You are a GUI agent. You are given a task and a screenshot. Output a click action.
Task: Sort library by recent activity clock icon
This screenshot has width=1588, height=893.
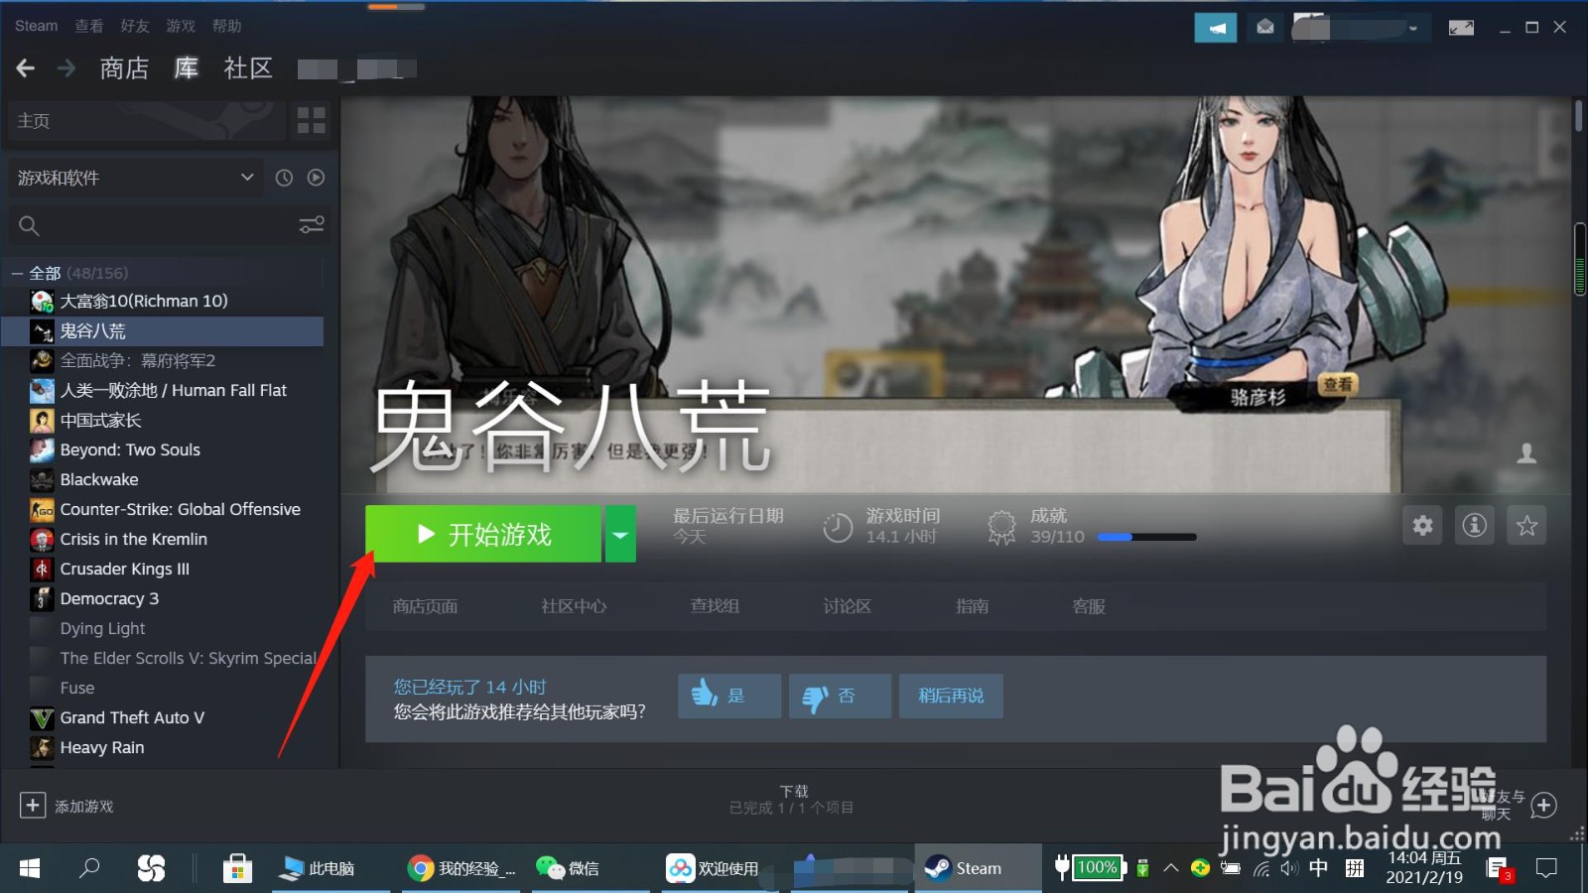point(284,178)
